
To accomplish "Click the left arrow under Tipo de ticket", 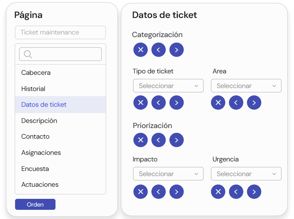I will (x=158, y=103).
